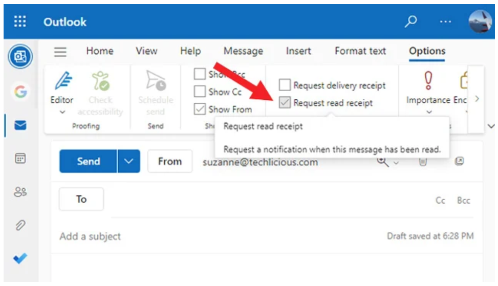Open the Files paperclip sidebar icon
Screen dimensions: 498x286
(x=20, y=225)
